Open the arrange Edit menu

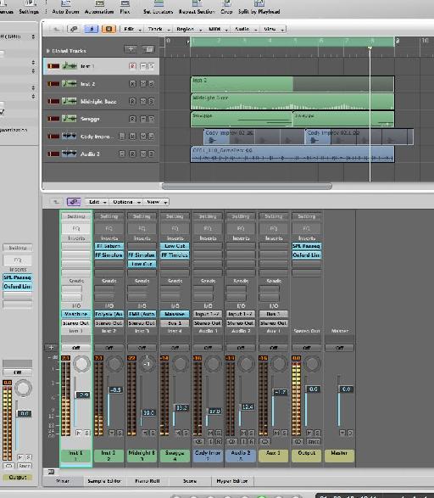[x=131, y=29]
